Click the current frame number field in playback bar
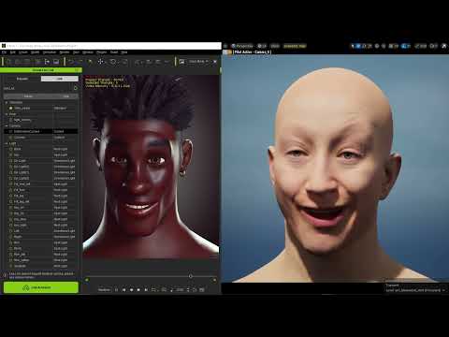The width and height of the screenshot is (449, 337). pyautogui.click(x=180, y=290)
